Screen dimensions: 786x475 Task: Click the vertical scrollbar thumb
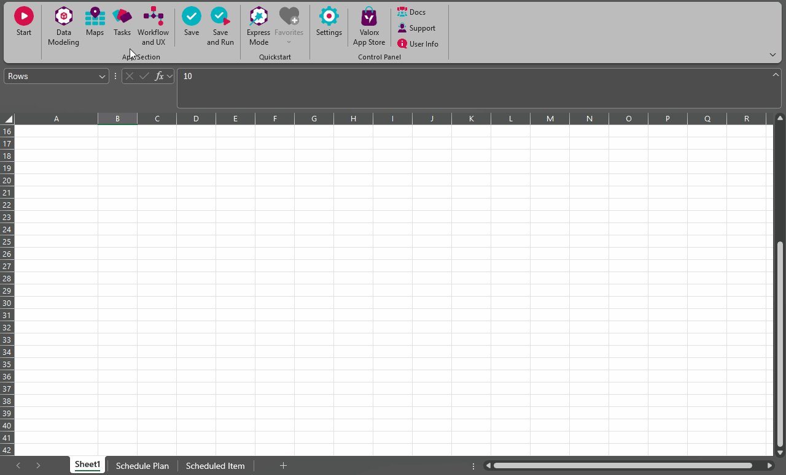[x=780, y=343]
